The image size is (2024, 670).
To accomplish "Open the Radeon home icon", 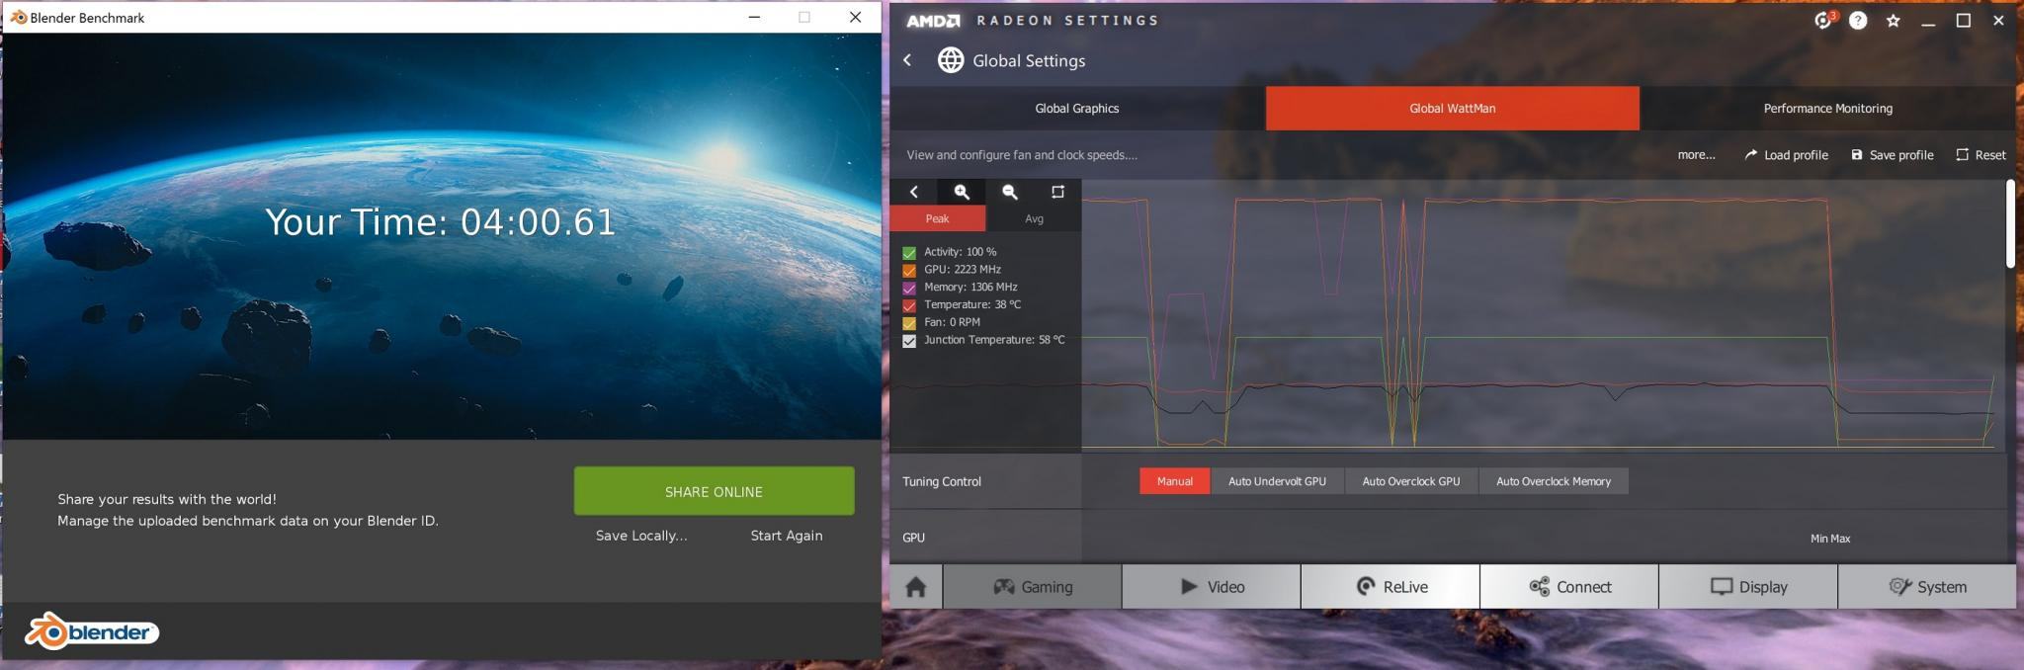I will click(x=916, y=587).
